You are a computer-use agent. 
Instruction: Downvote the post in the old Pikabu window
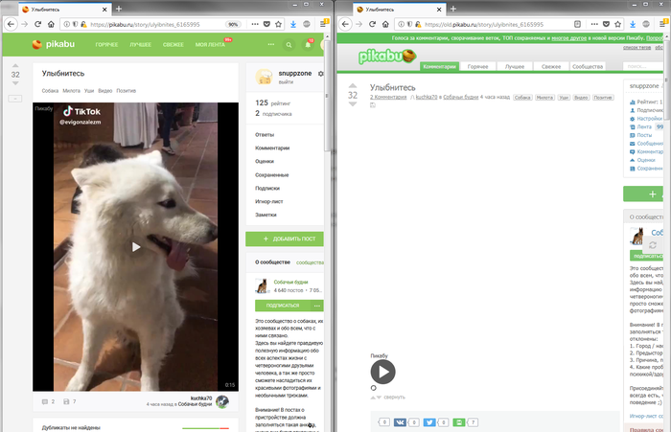click(352, 106)
